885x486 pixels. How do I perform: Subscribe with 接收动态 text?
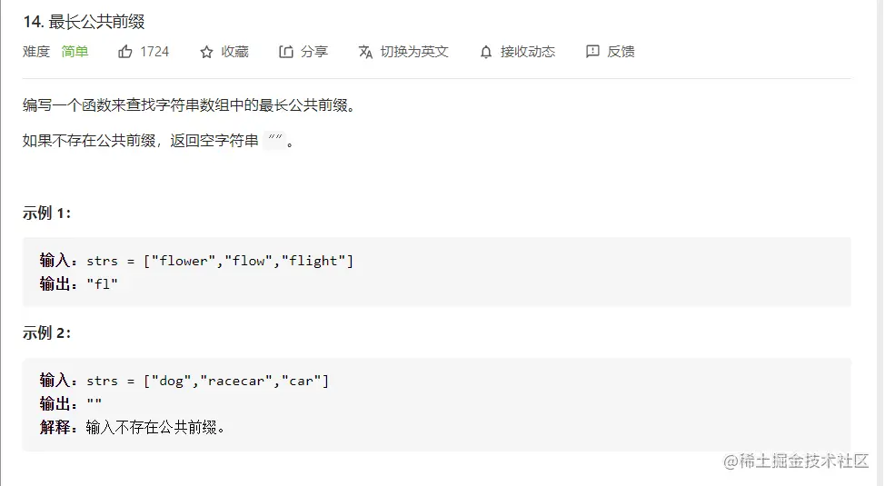(x=528, y=52)
